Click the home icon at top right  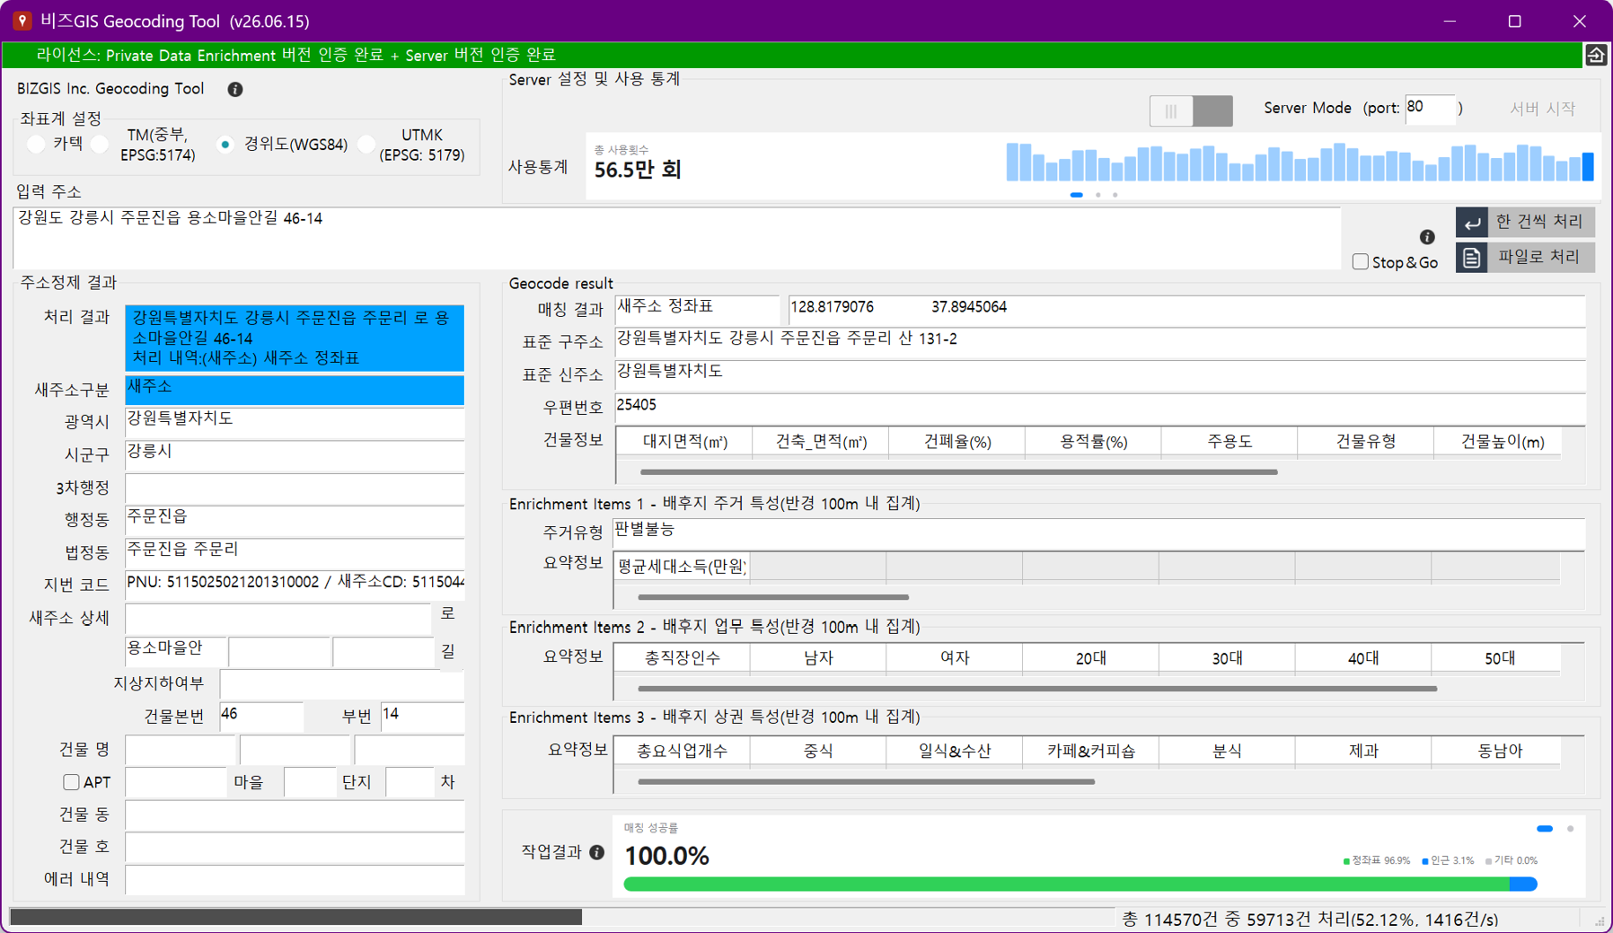pos(1596,55)
